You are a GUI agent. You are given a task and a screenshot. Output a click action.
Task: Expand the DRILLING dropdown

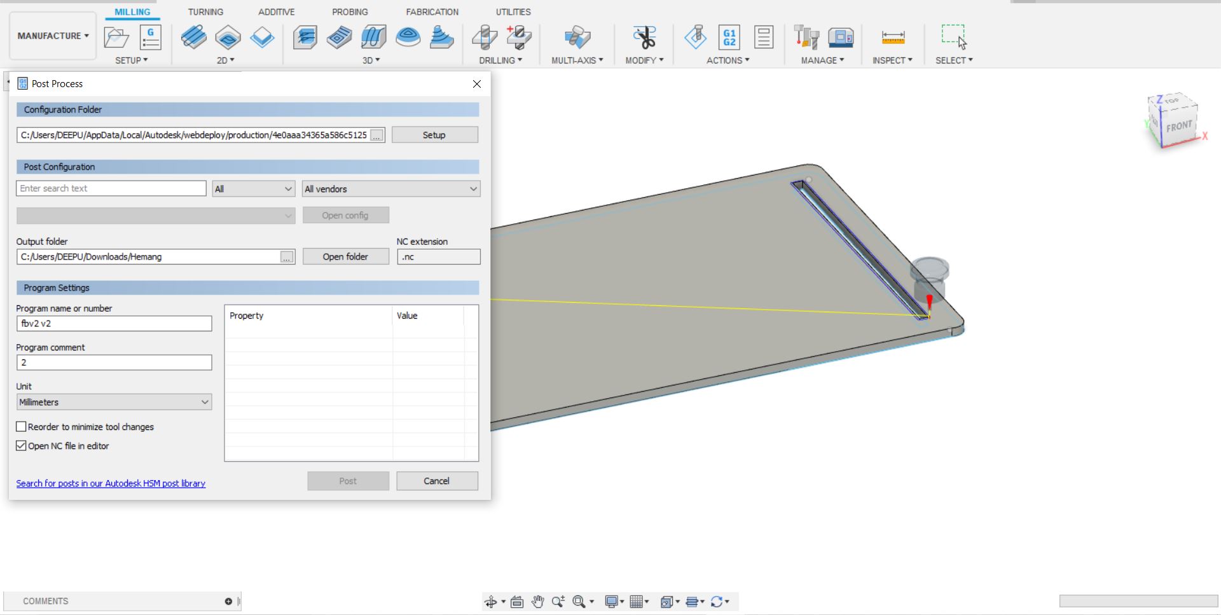[x=501, y=60]
